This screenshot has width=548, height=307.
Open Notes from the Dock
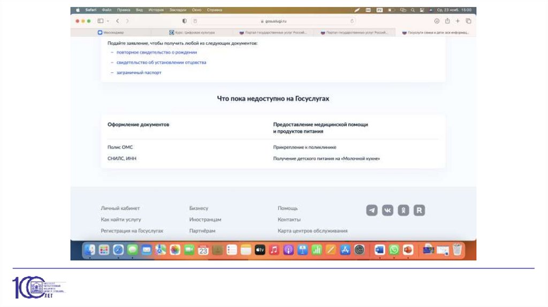click(246, 250)
